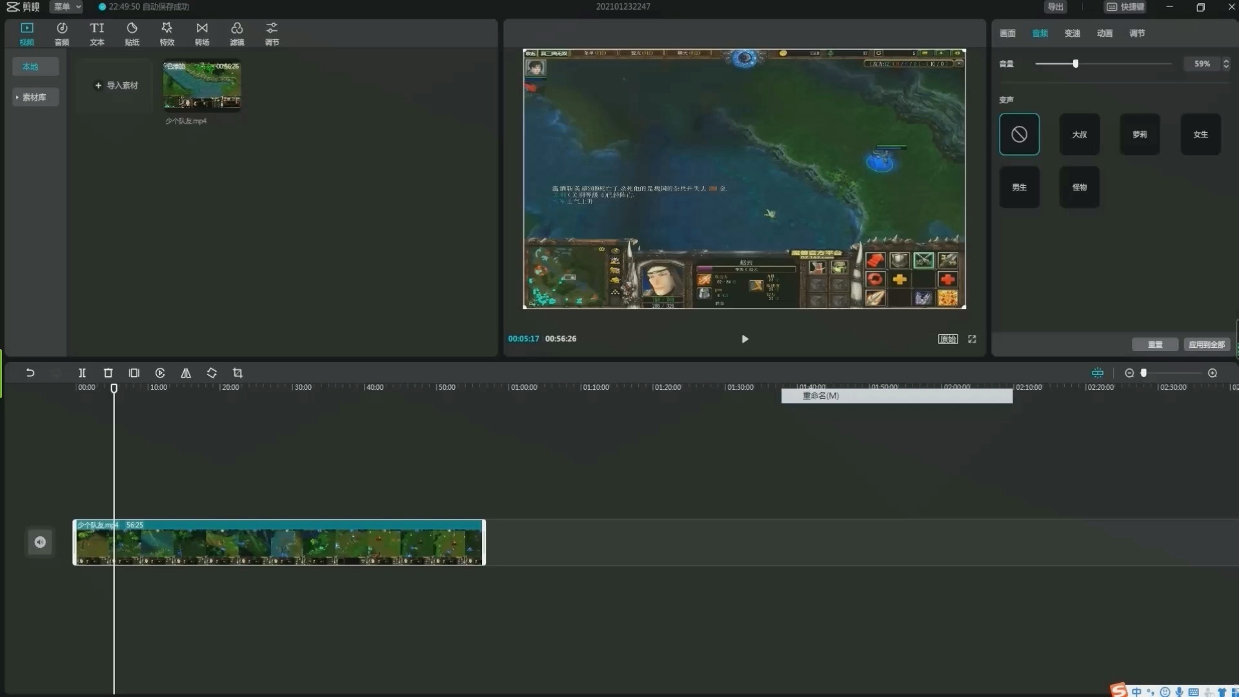Open the 文本 text tab

(x=97, y=34)
